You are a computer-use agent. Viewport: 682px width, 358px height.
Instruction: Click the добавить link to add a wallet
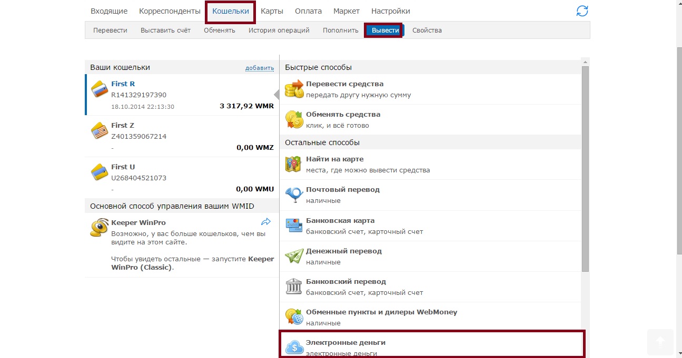tap(260, 68)
